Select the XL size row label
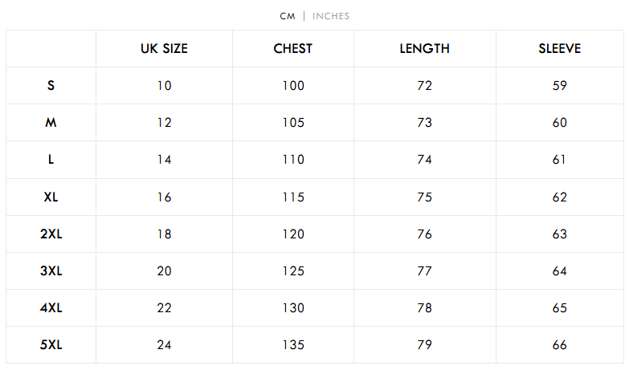 pos(51,197)
